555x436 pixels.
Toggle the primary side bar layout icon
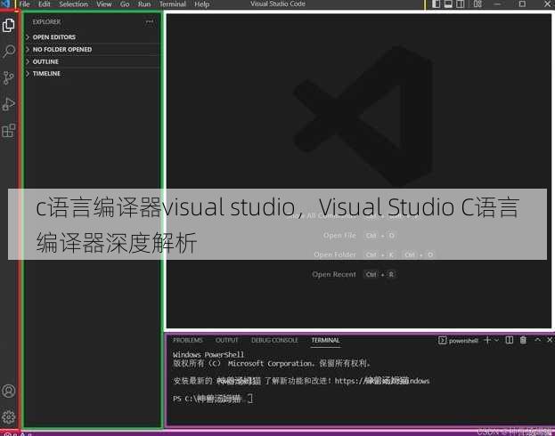tap(437, 4)
